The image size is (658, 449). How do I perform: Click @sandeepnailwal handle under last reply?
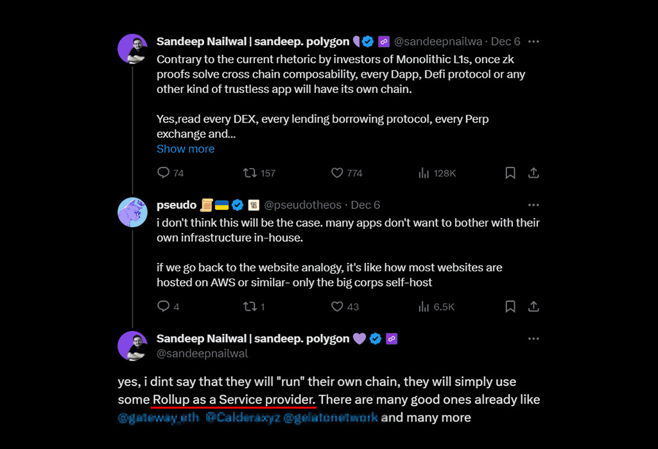pyautogui.click(x=202, y=353)
